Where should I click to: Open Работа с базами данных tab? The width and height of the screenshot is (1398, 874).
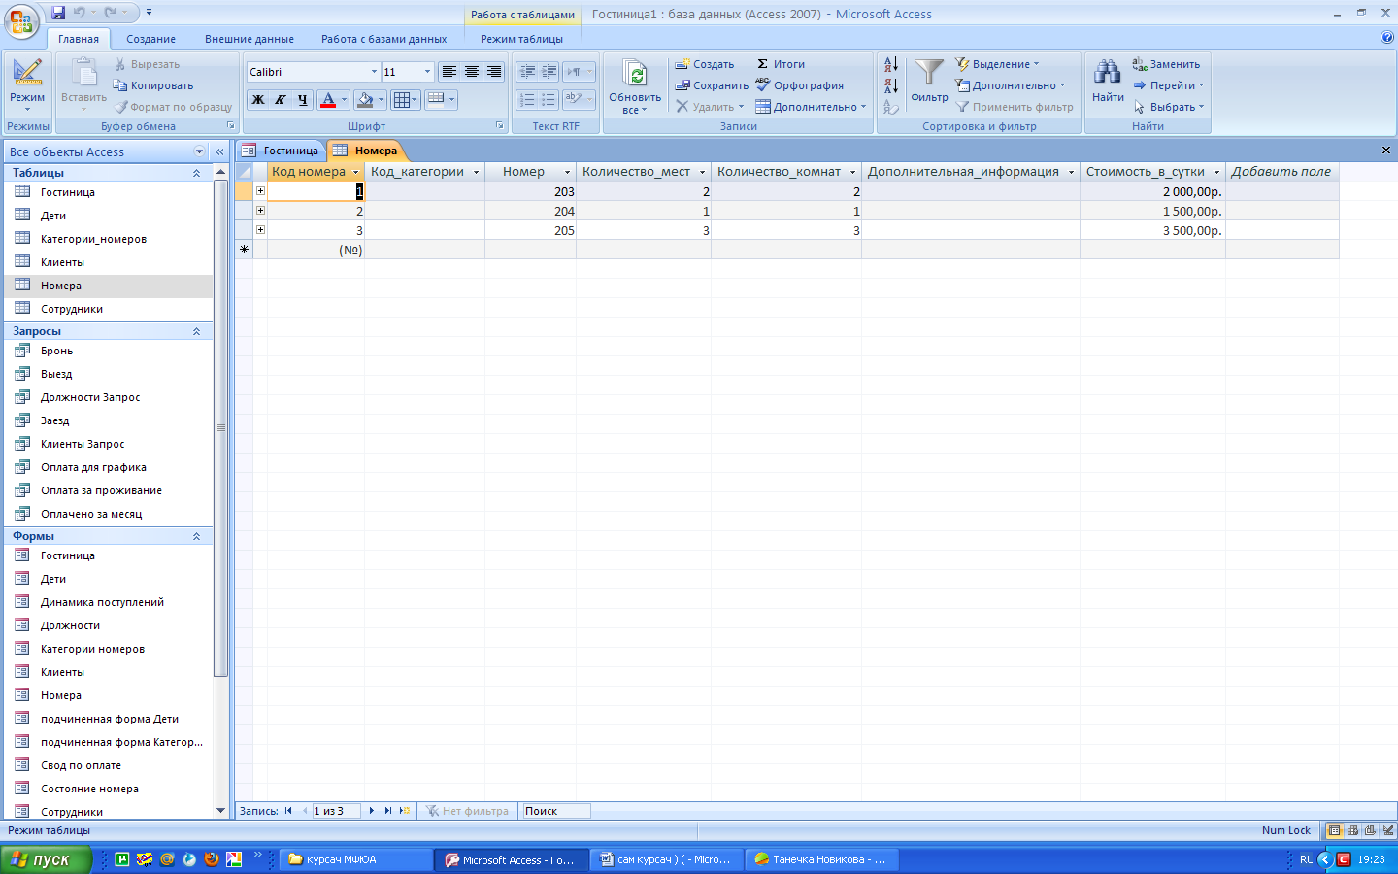tap(384, 39)
